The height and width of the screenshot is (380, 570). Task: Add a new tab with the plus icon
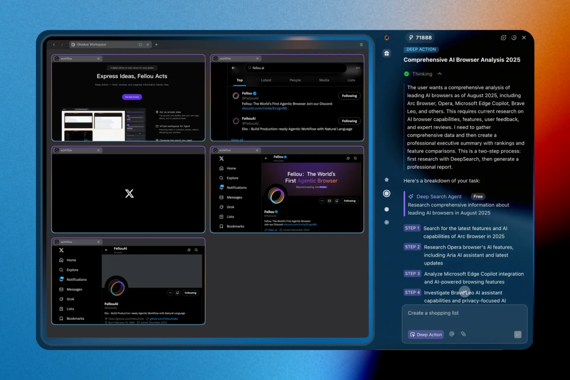(156, 44)
